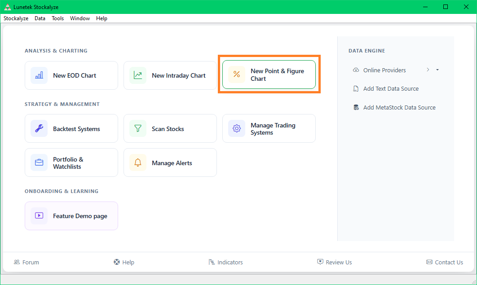This screenshot has height=285, width=477.
Task: Expand Online Providers with the chevron arrow
Action: 428,70
